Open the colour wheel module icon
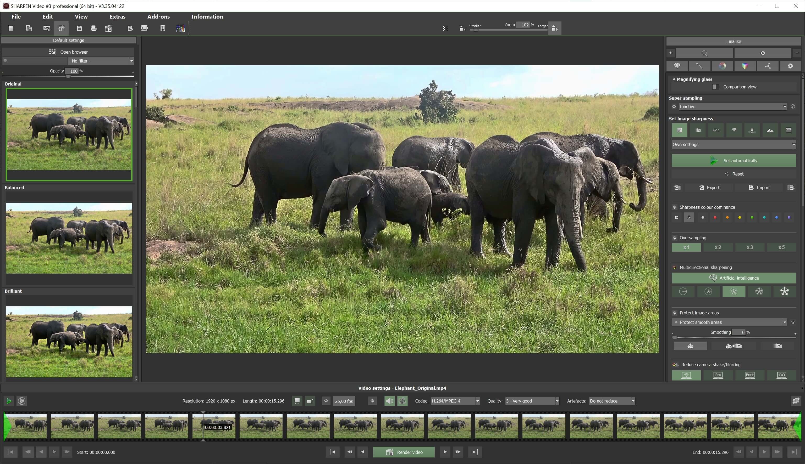Screen dimensions: 805x464 click(722, 66)
